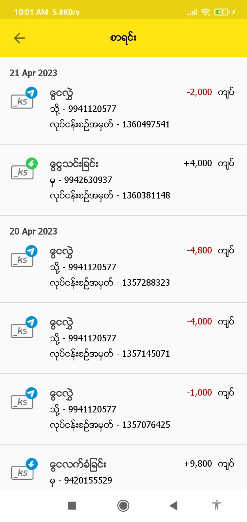Open the +4,000 Kyat top-up entry
The height and width of the screenshot is (522, 247).
[x=123, y=180]
